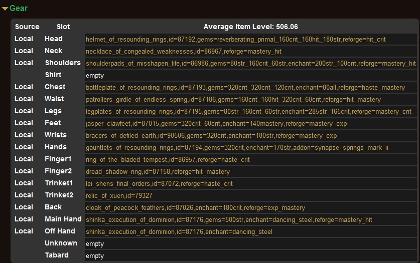Select the helmet_of_resounding_rings item text
420x263 pixels.
(x=235, y=39)
